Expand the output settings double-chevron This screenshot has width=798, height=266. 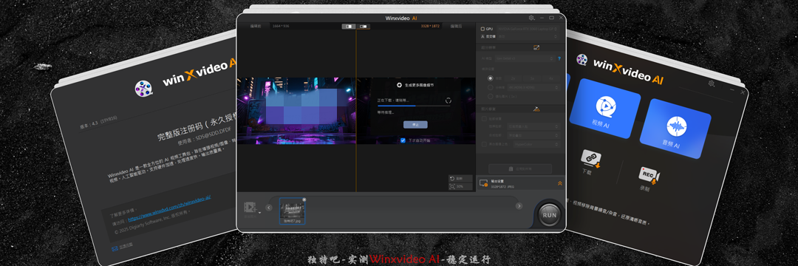tap(560, 183)
